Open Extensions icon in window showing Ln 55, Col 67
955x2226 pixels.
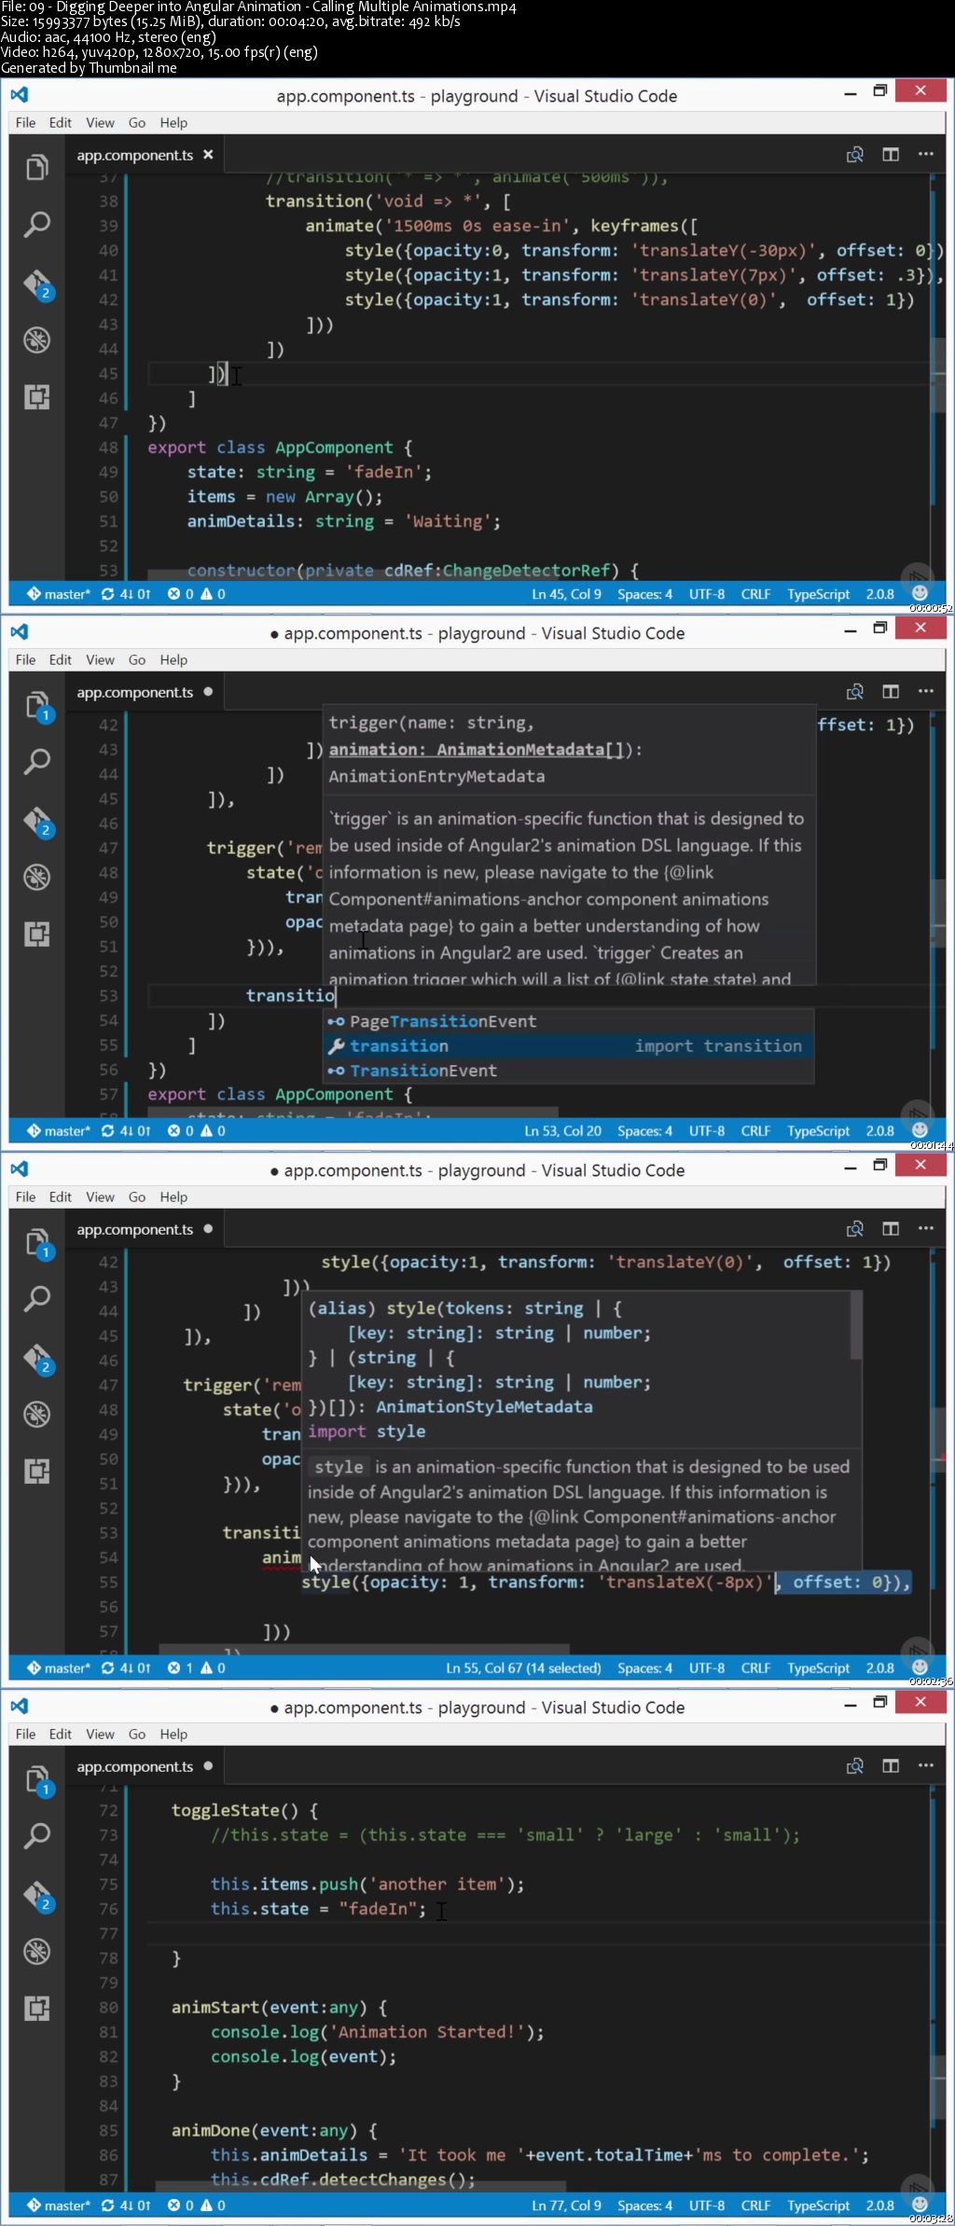pyautogui.click(x=37, y=1472)
